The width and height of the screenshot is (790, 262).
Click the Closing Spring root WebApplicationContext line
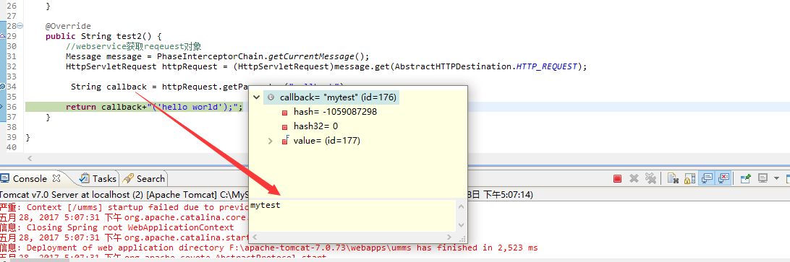pos(116,227)
